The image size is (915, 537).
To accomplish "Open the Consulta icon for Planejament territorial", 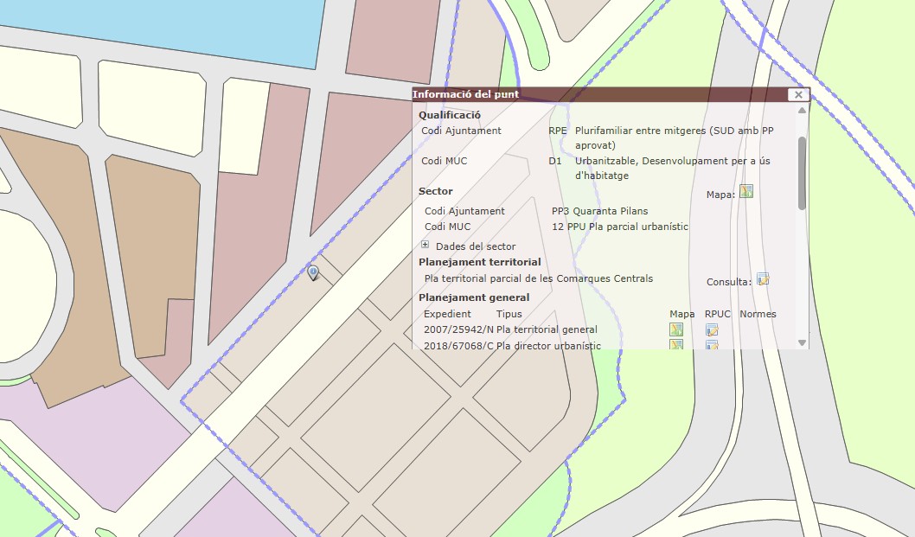I will pos(763,278).
